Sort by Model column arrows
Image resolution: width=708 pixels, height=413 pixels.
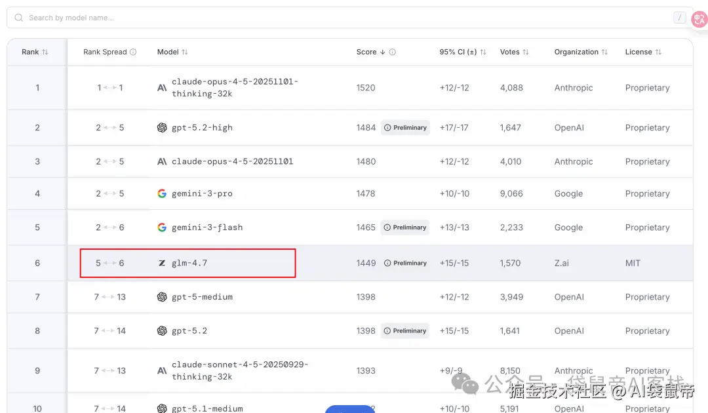pyautogui.click(x=185, y=52)
